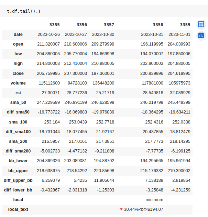
Task: Click high value 212.410004
Action: click(x=75, y=63)
